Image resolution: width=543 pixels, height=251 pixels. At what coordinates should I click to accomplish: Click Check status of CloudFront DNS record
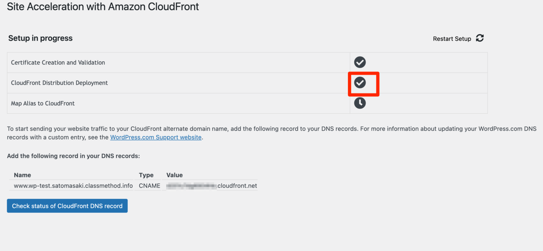[67, 206]
